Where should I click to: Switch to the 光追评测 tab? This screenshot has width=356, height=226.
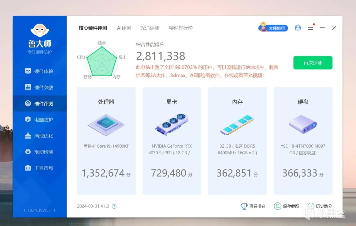150,28
